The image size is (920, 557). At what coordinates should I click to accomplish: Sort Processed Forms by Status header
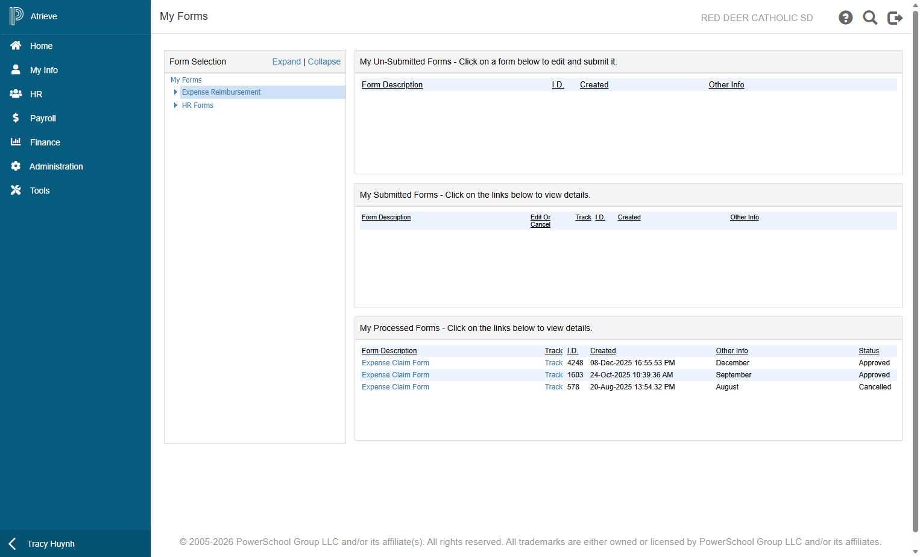click(869, 351)
